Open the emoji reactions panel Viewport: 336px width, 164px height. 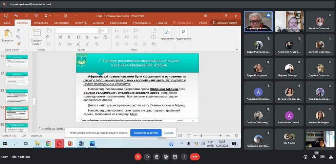tap(166, 157)
